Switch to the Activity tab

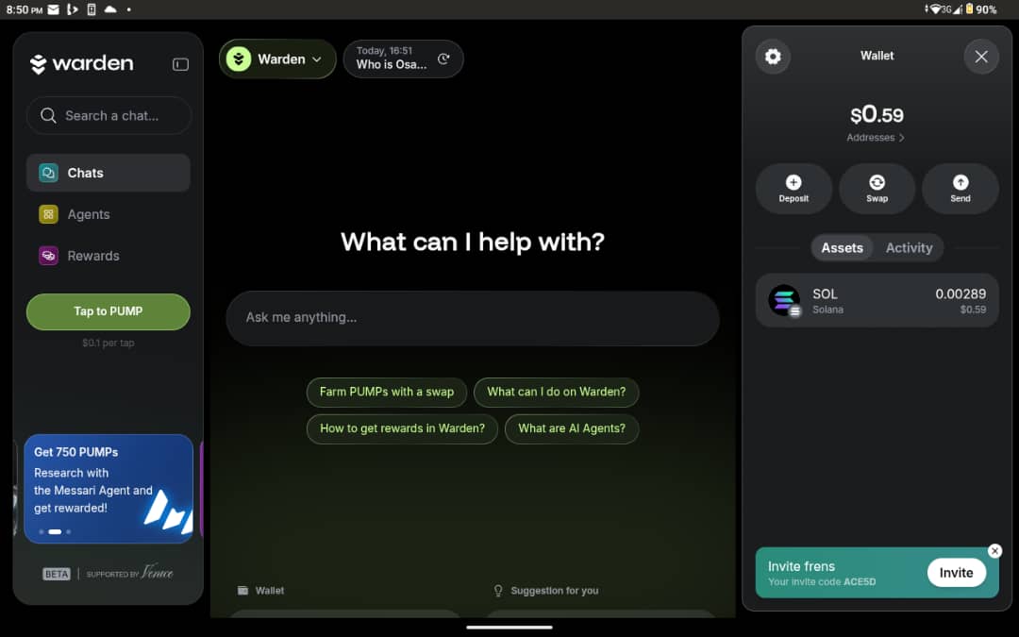(909, 247)
